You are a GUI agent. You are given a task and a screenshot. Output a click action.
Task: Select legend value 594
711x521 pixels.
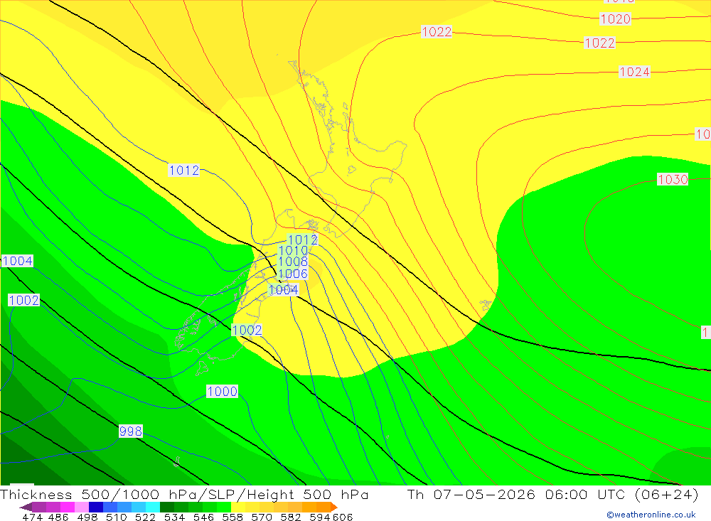pyautogui.click(x=320, y=517)
